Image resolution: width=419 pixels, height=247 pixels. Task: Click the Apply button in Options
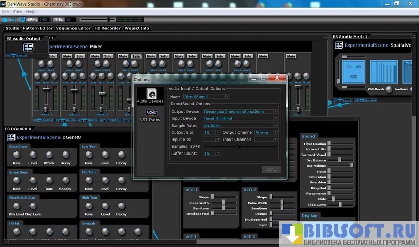pos(271,169)
